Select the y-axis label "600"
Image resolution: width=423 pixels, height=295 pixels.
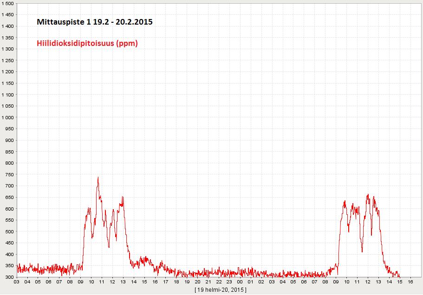tap(9, 209)
